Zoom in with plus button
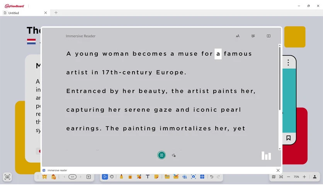 pos(304,177)
